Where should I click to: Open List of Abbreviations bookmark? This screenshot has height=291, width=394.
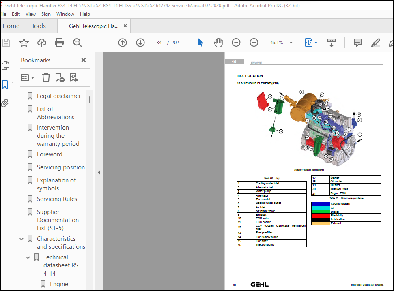(56, 113)
